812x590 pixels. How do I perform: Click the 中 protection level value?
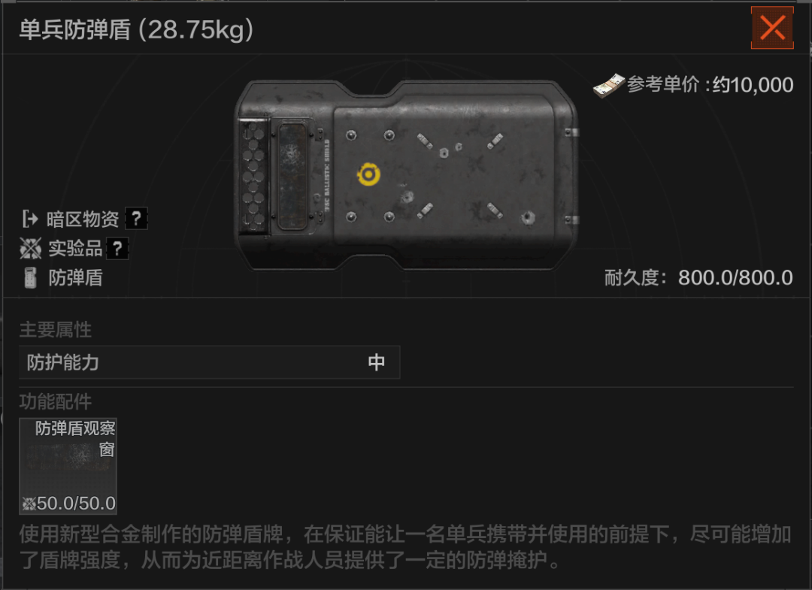[377, 362]
